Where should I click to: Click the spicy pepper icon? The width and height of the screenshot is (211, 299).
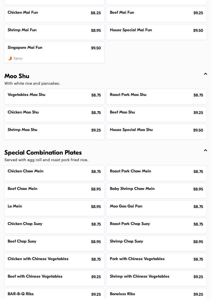pos(10,58)
